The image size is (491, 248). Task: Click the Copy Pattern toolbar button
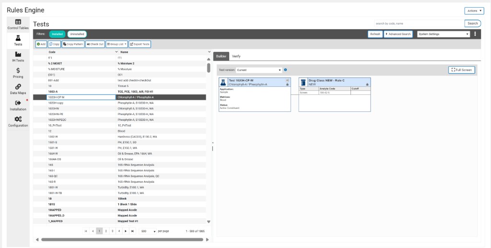(x=73, y=44)
